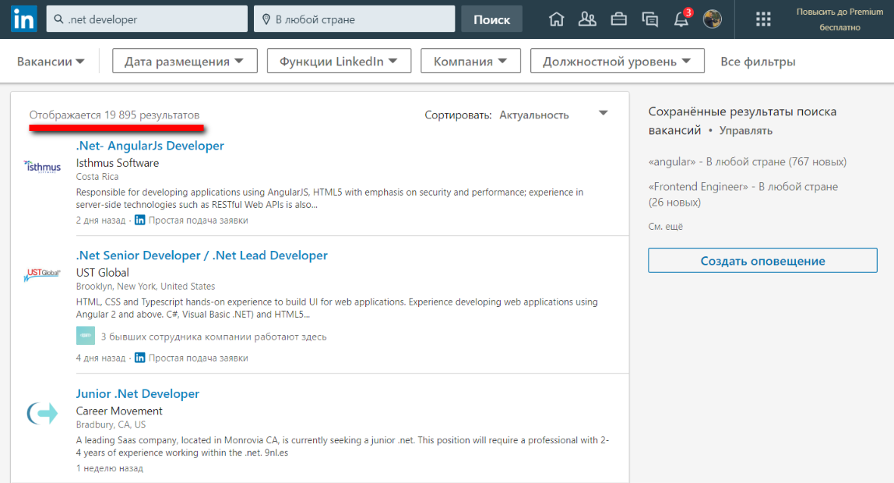
Task: Open the profile avatar menu
Action: [x=712, y=19]
